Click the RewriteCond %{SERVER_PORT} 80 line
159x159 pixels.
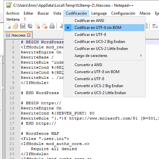(58, 113)
